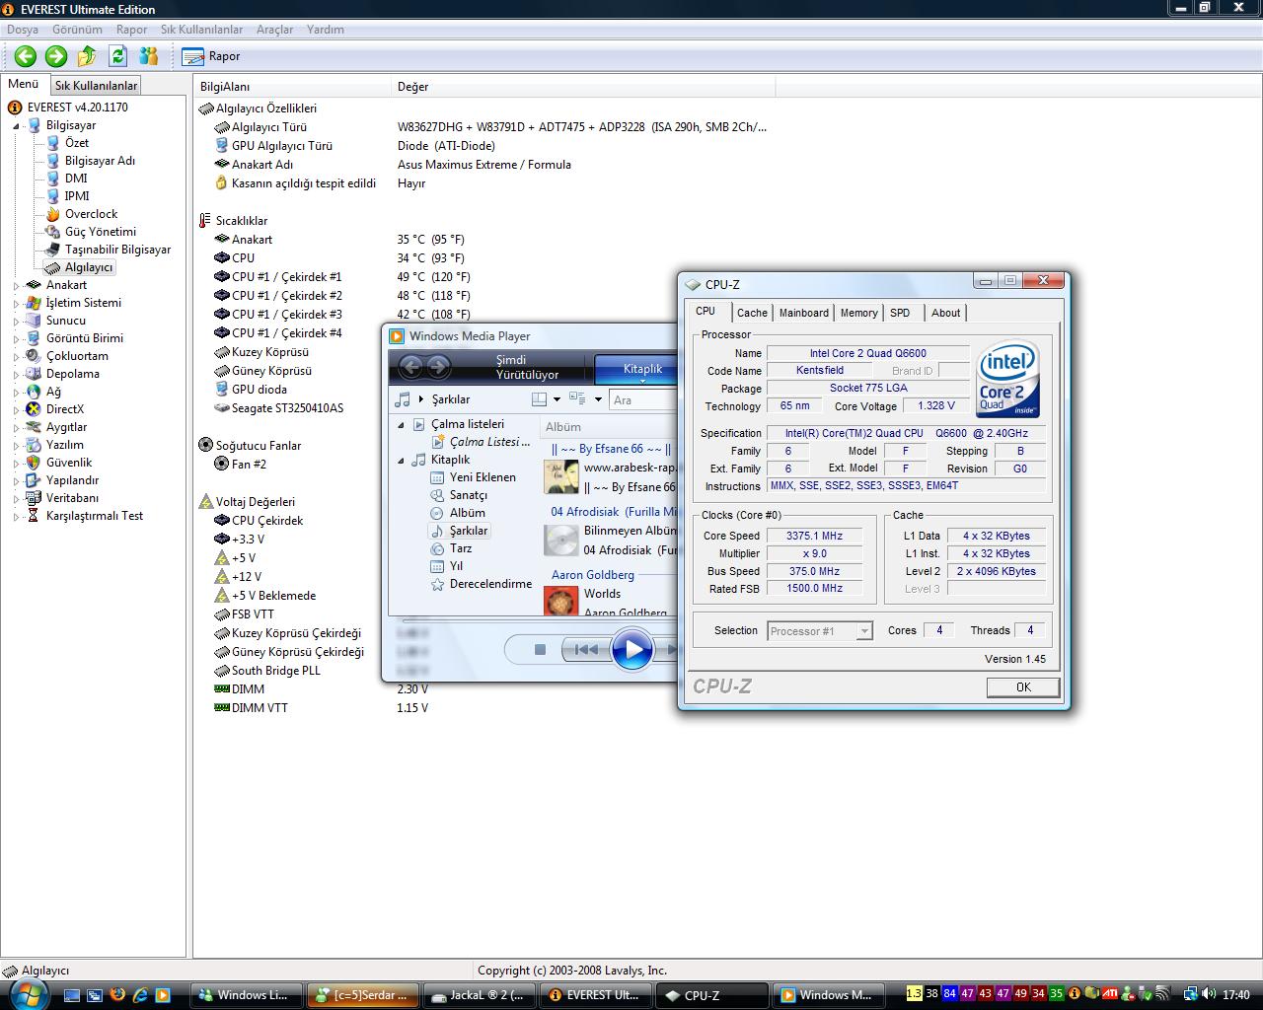This screenshot has height=1010, width=1263.
Task: Select Özet under Bilgisayar
Action: (76, 143)
